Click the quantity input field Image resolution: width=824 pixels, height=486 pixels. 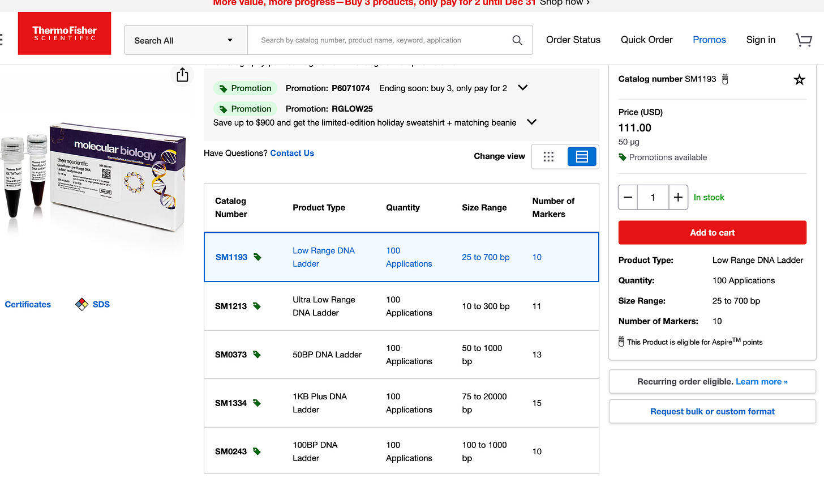tap(653, 197)
